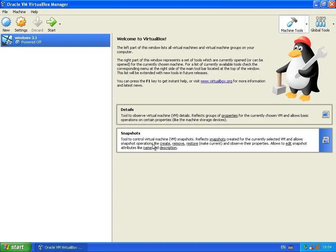Click the windows 3.1 VM icon
This screenshot has height=252, width=336.
click(x=7, y=40)
